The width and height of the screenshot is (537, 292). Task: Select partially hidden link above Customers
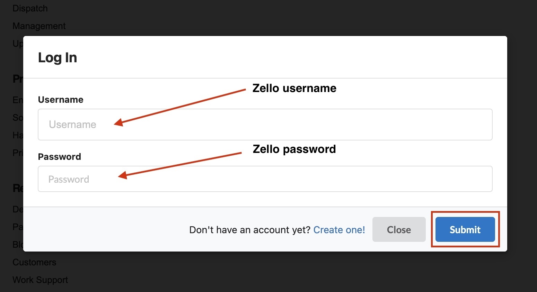(x=18, y=245)
